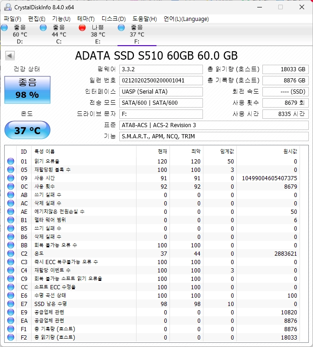Click status icon for attribute B5
Viewport: 313px width, 347px height.
pyautogui.click(x=11, y=228)
